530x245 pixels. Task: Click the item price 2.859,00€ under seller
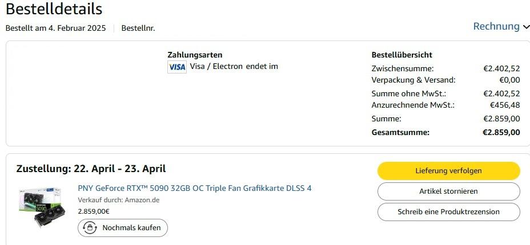point(94,211)
